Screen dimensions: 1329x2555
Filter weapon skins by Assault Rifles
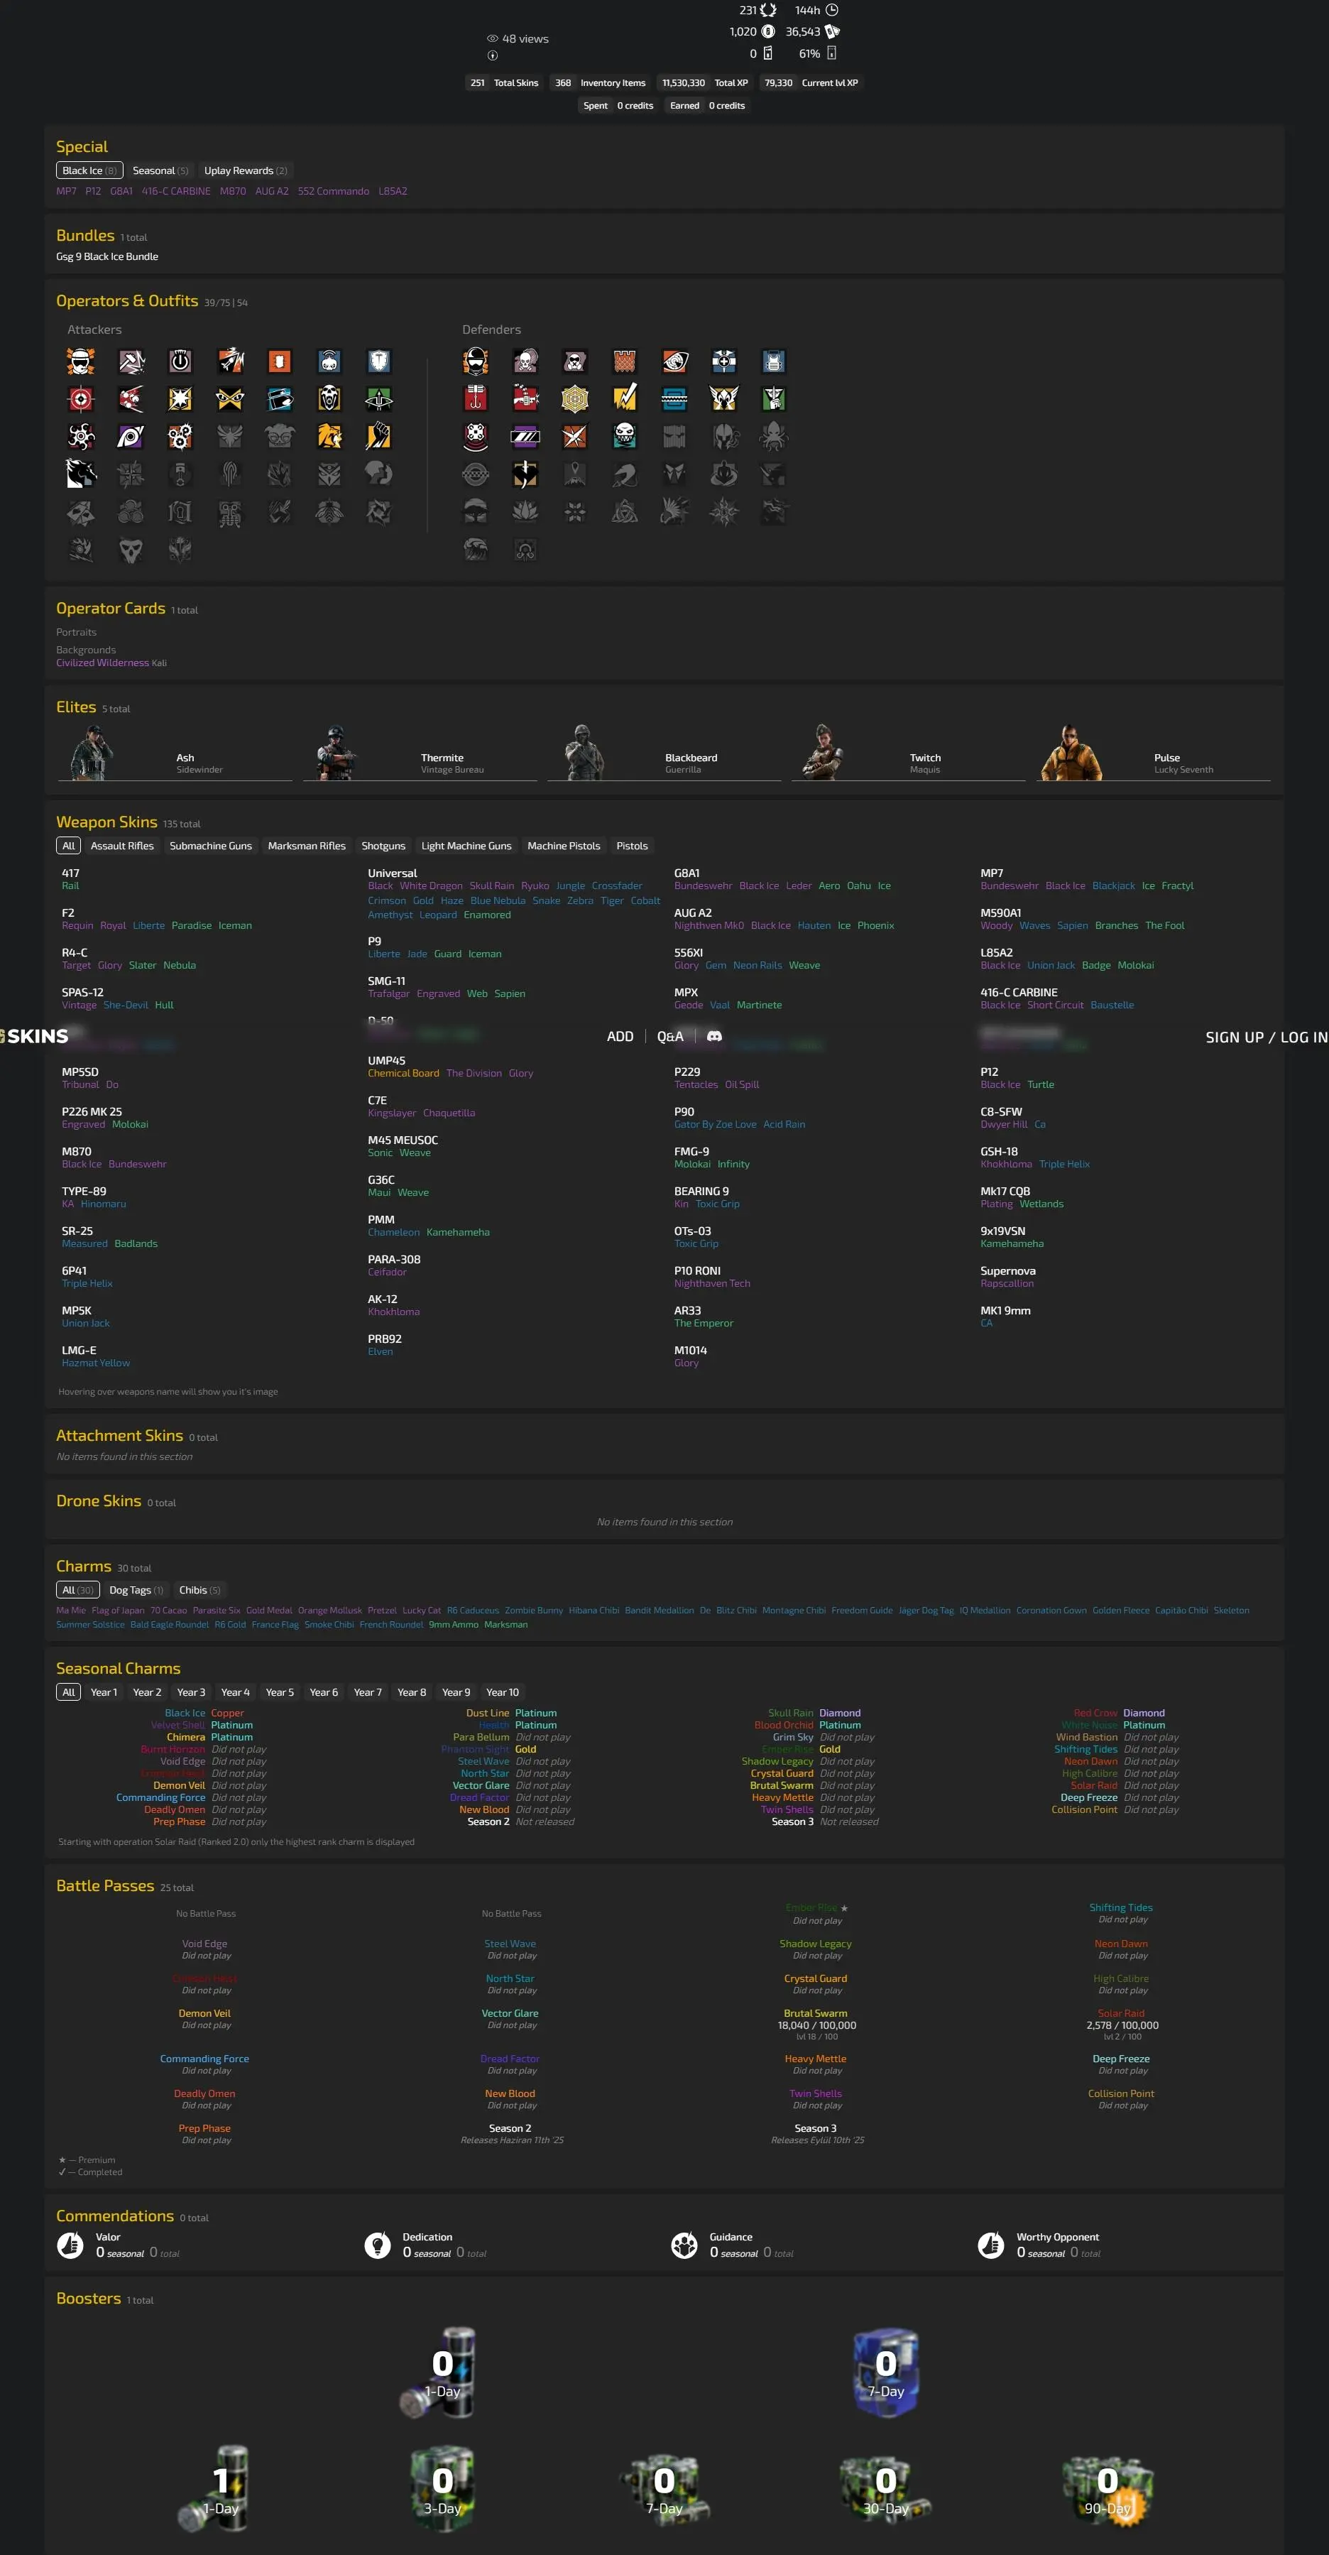[x=122, y=846]
